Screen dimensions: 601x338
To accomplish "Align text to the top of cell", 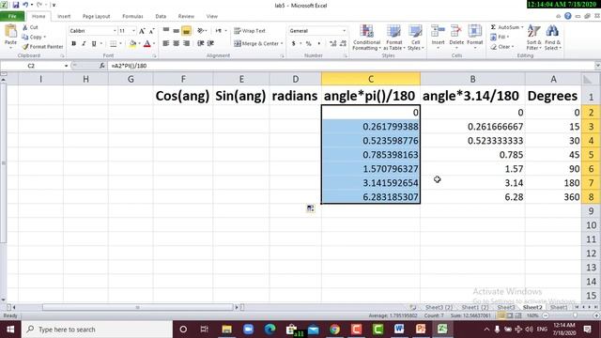I will pyautogui.click(x=166, y=30).
